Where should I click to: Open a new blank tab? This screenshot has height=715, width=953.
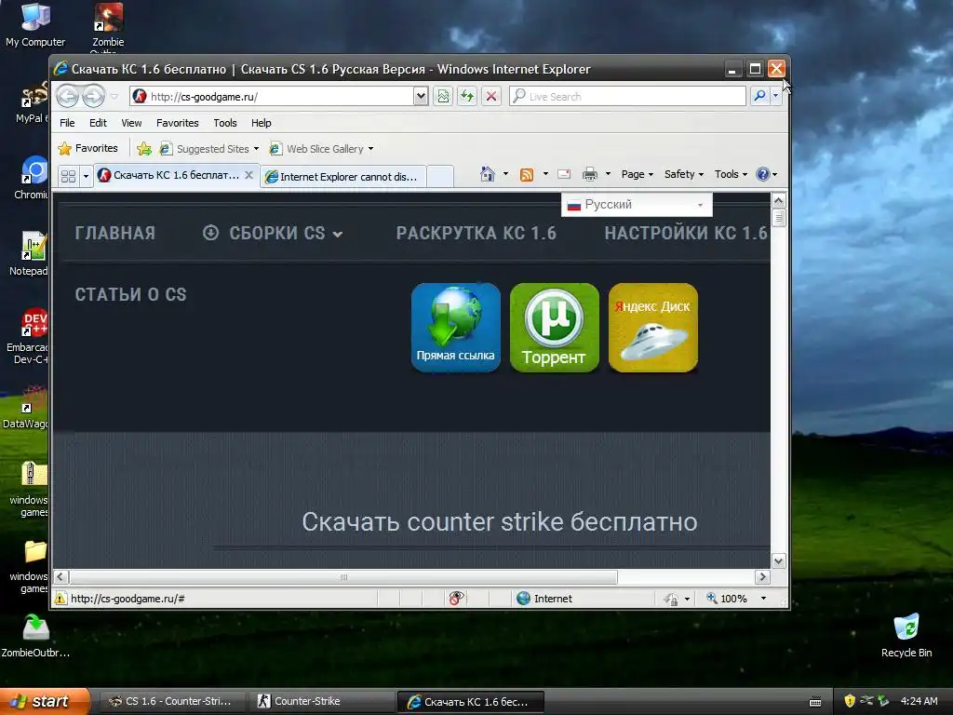point(440,176)
